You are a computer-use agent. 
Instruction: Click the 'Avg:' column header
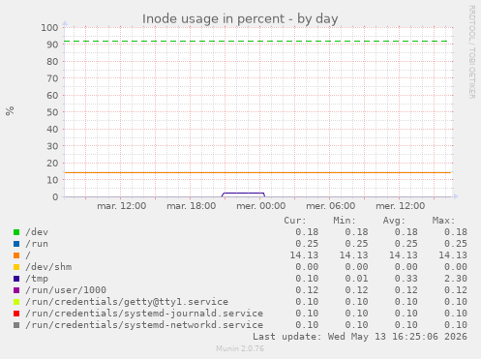394,221
